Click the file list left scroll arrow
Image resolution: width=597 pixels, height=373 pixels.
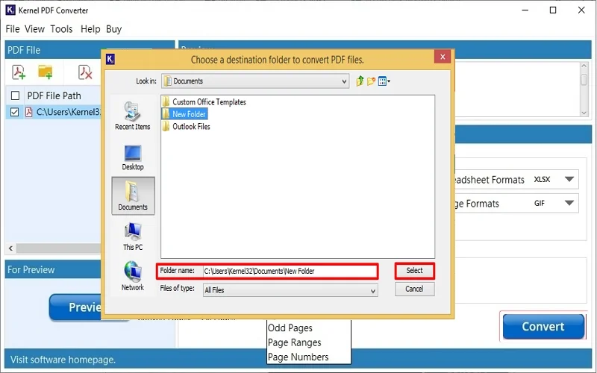[x=10, y=248]
